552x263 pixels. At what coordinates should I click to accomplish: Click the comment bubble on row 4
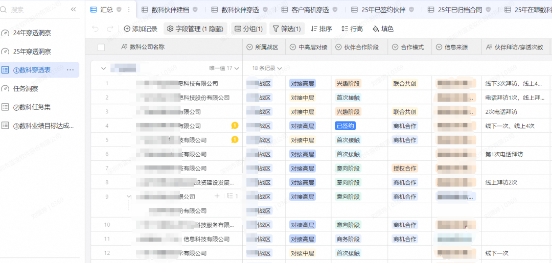[x=235, y=126]
